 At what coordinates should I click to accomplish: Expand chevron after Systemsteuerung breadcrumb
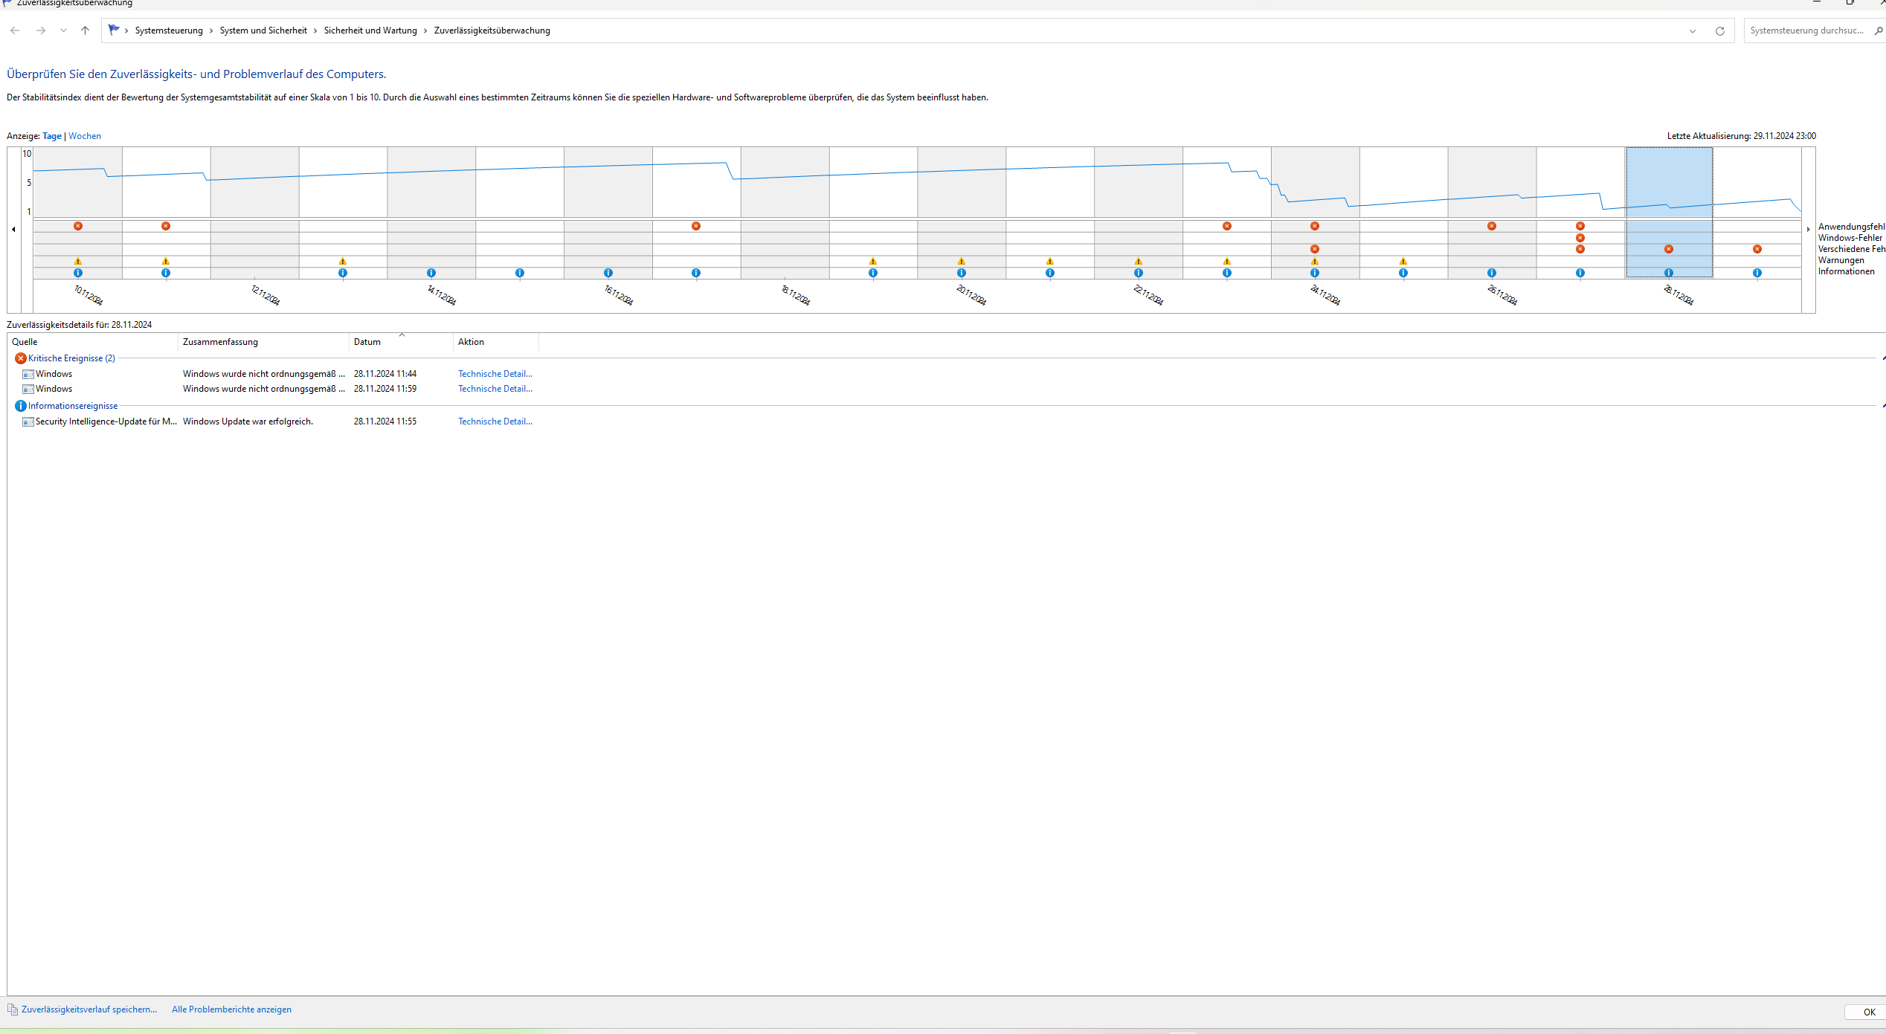click(211, 30)
